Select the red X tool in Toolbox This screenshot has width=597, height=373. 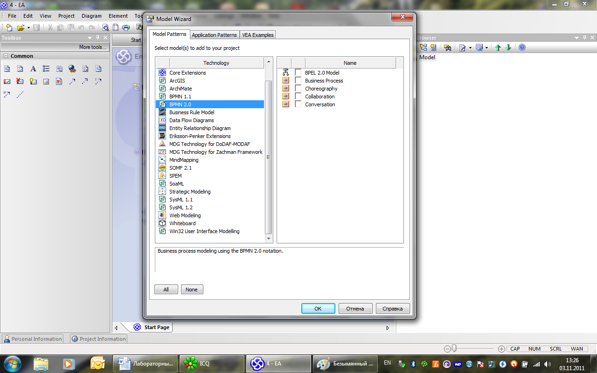tap(20, 81)
